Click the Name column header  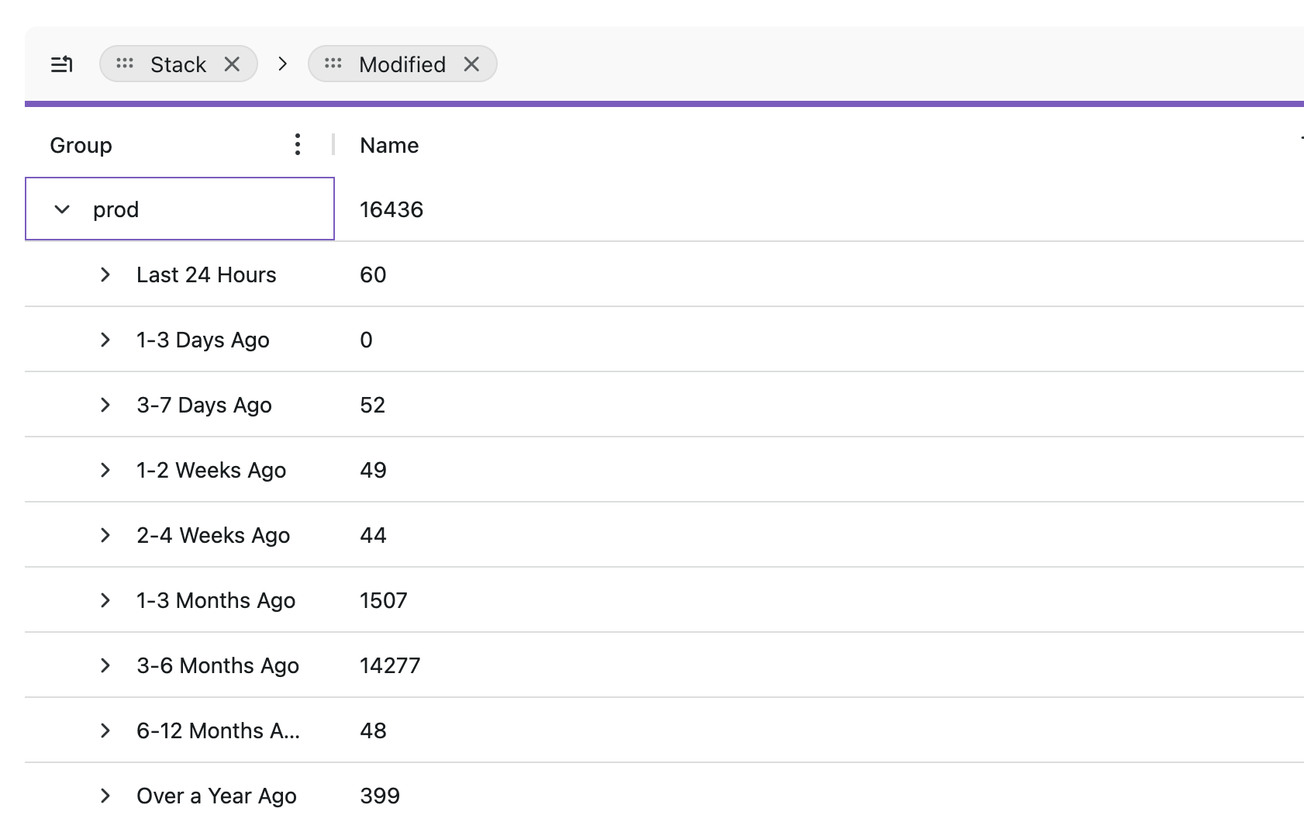(x=388, y=144)
